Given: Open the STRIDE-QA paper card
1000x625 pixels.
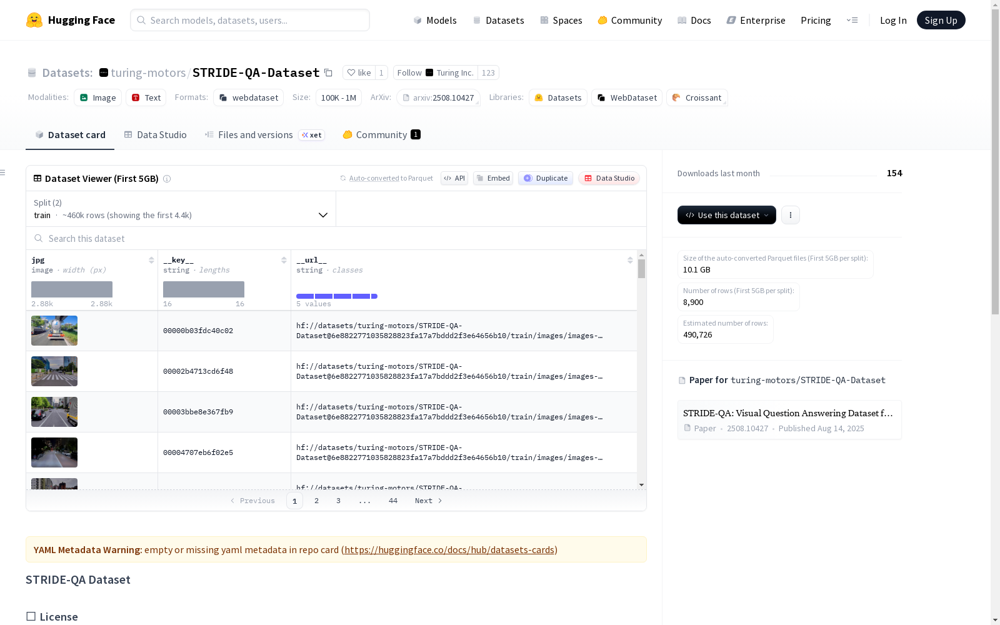Looking at the screenshot, I should click(x=789, y=420).
